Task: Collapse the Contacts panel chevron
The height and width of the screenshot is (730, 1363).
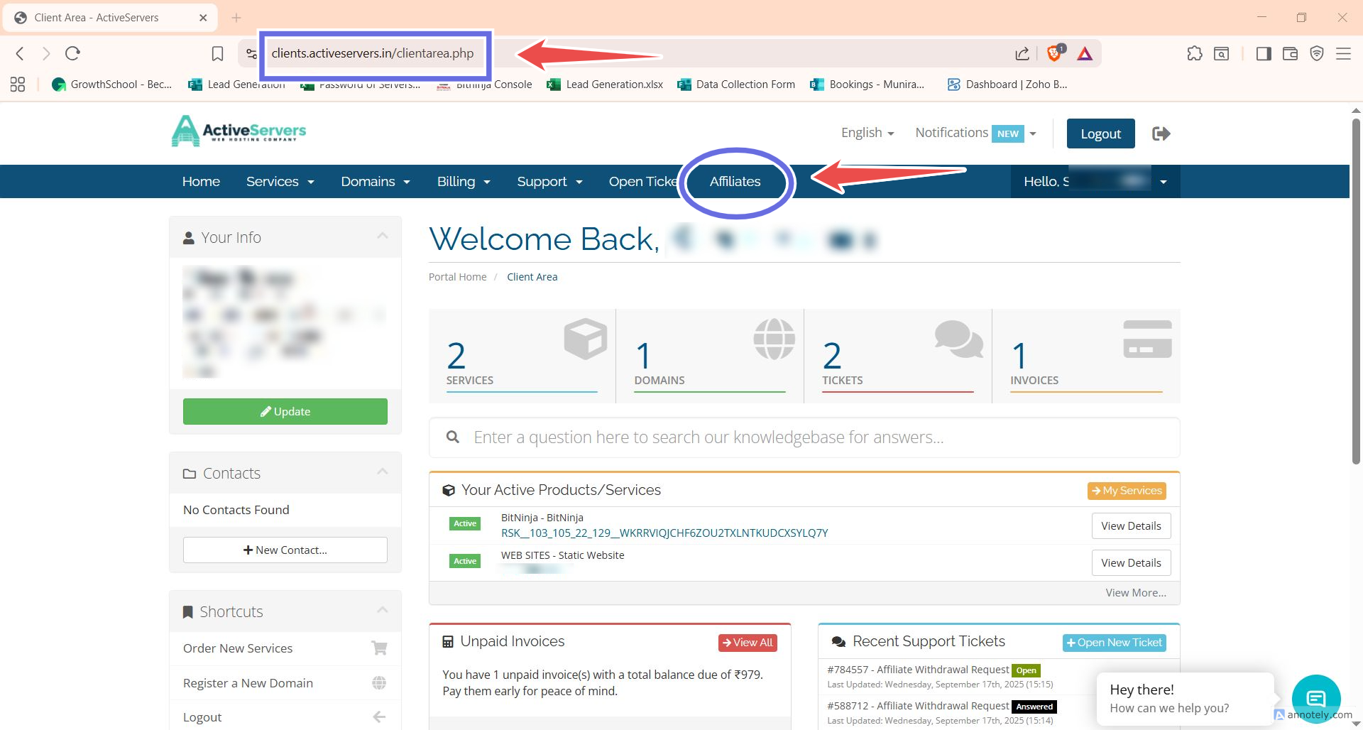Action: (x=383, y=472)
